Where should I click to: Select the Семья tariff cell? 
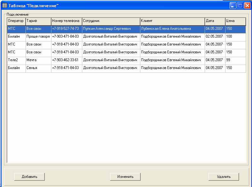[x=38, y=69]
